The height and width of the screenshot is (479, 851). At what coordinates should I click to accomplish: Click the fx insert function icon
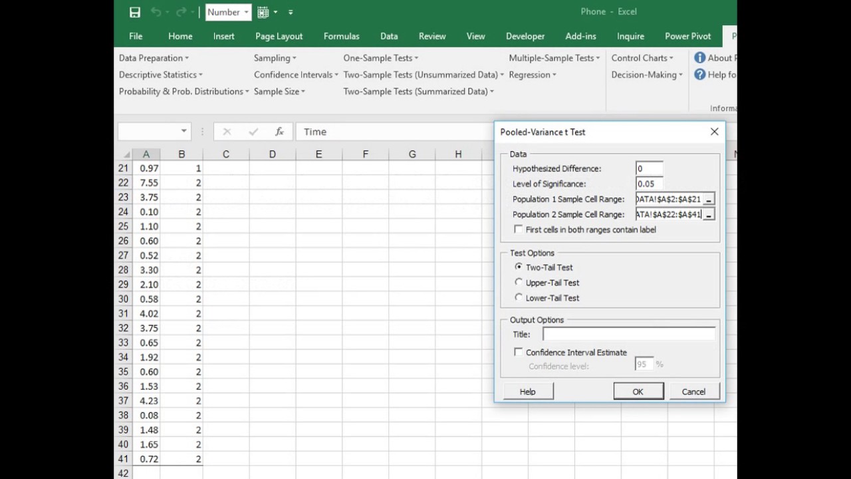pos(279,132)
